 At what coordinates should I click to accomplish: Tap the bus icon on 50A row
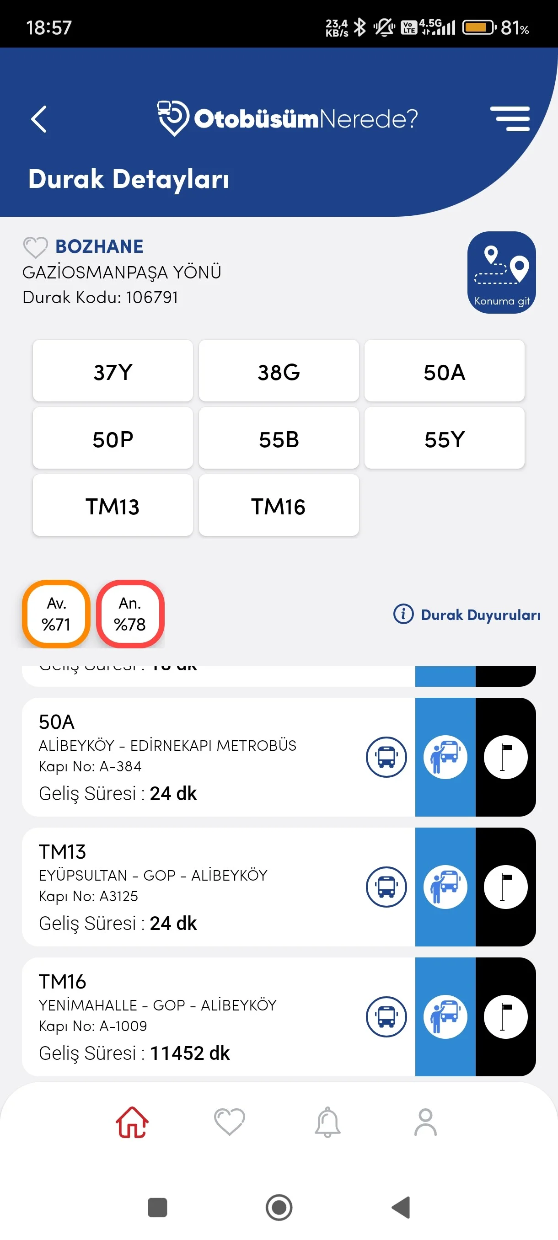[386, 757]
